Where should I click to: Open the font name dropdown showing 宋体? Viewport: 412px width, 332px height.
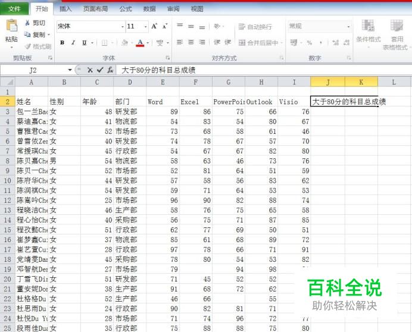click(x=123, y=27)
